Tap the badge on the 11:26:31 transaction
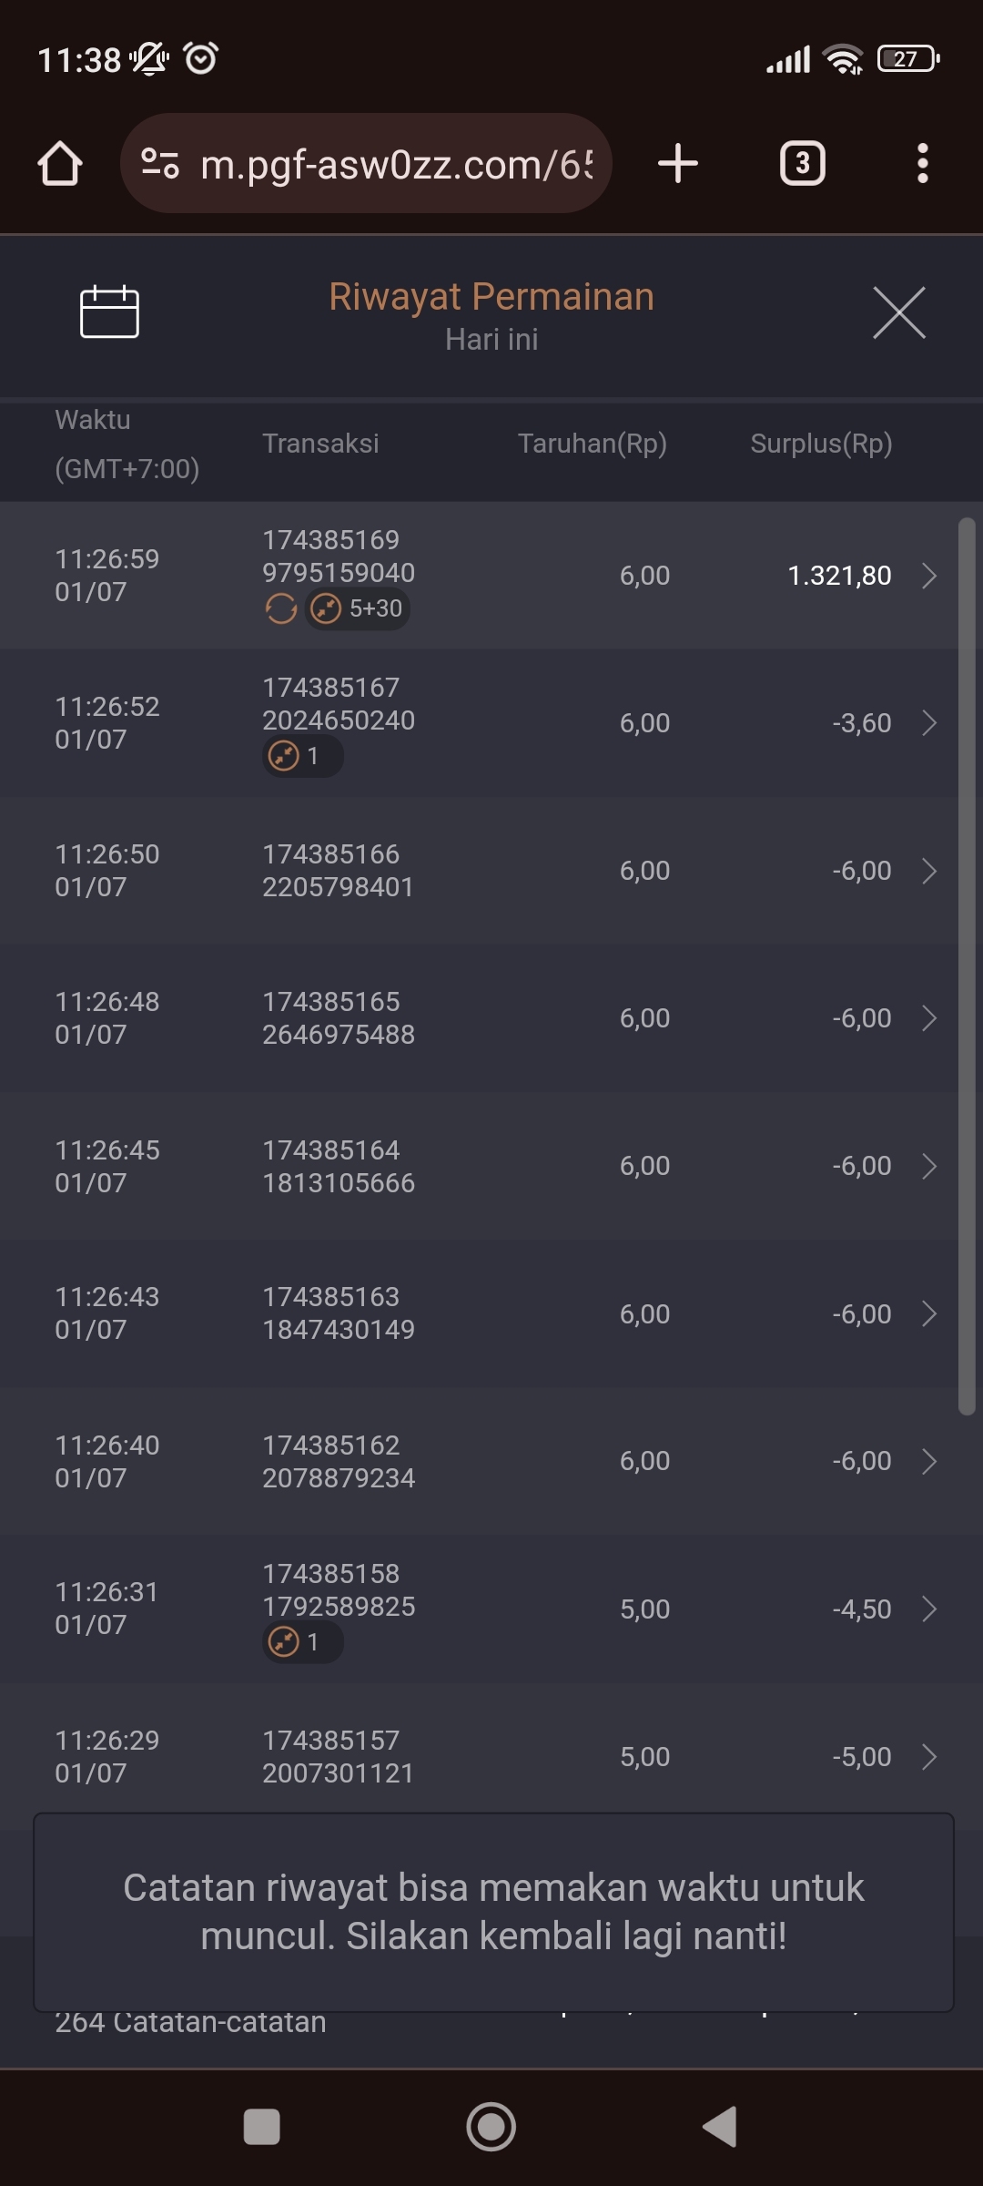983x2186 pixels. tap(302, 1642)
